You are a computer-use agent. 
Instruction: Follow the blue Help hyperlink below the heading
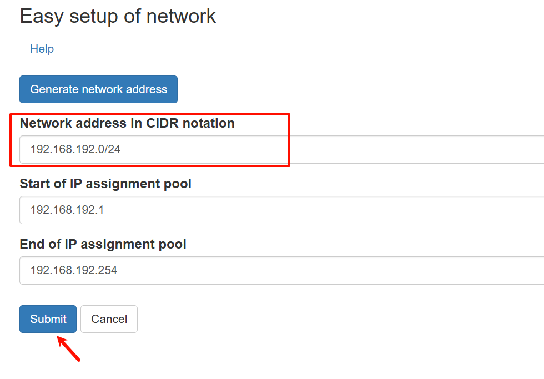pos(42,49)
